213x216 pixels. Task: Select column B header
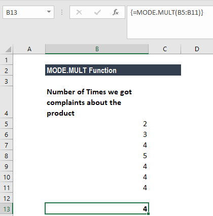97,49
